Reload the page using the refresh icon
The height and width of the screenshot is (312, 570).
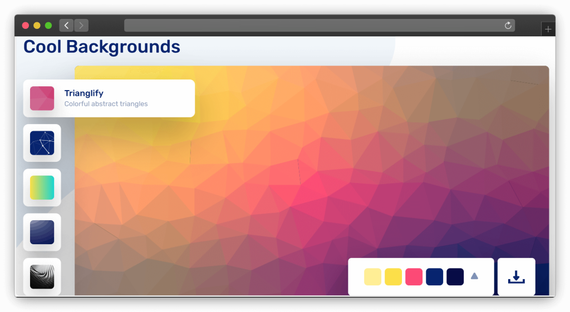pyautogui.click(x=508, y=26)
